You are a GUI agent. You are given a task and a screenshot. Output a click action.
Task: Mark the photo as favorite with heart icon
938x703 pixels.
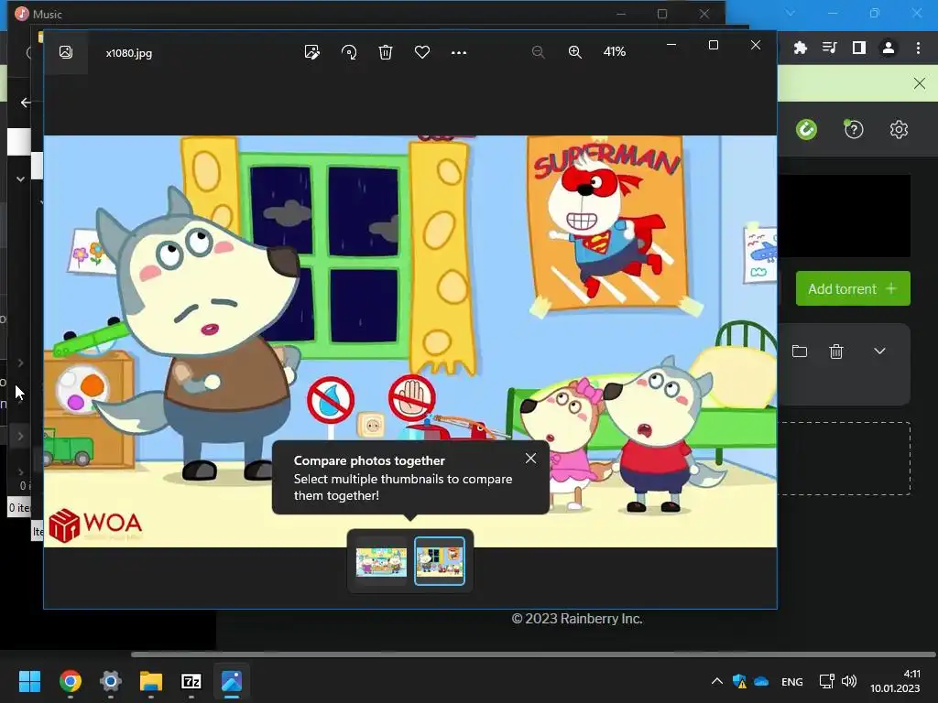(x=422, y=52)
